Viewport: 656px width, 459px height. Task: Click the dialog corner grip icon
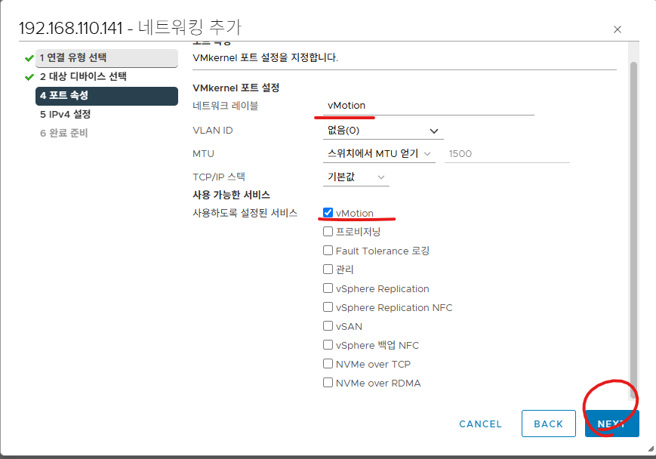(x=651, y=449)
